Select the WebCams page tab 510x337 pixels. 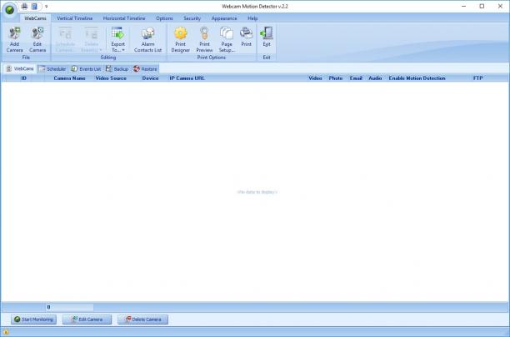click(20, 68)
